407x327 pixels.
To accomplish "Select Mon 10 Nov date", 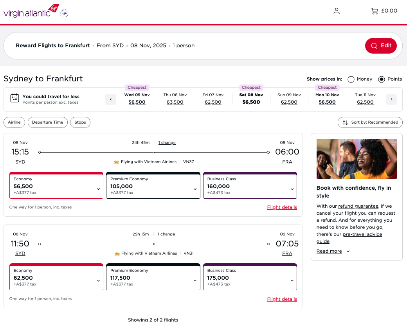I will (x=327, y=99).
